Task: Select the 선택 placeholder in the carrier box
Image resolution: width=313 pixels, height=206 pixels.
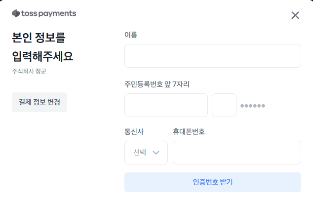Action: [140, 153]
